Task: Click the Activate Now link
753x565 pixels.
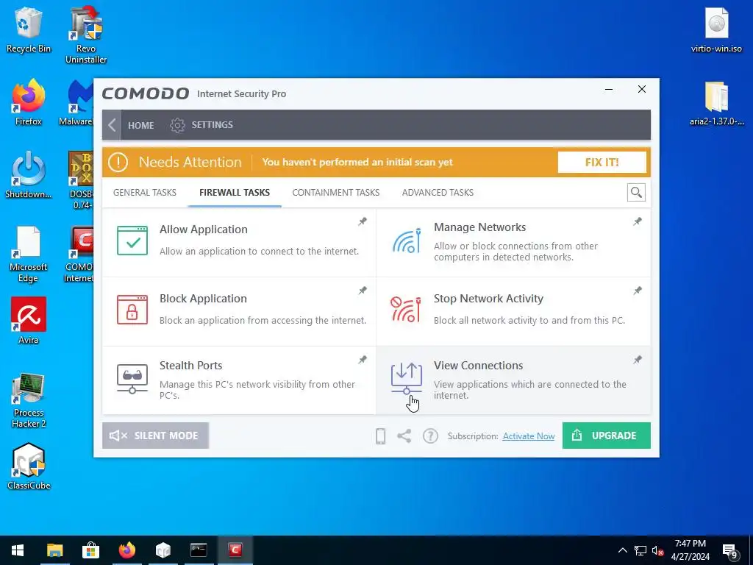Action: 528,436
